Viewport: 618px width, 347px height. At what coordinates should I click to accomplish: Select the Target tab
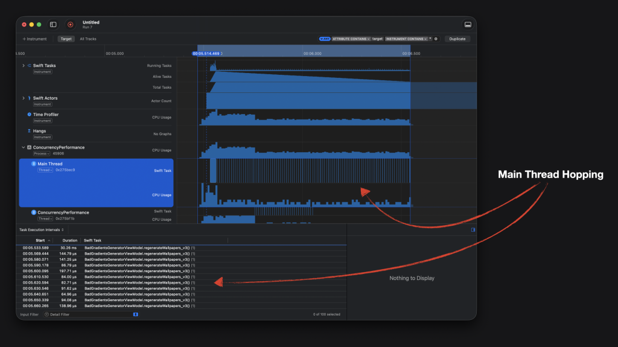click(66, 39)
